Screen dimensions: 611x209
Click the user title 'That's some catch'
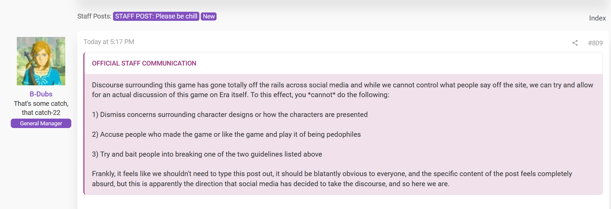[41, 103]
